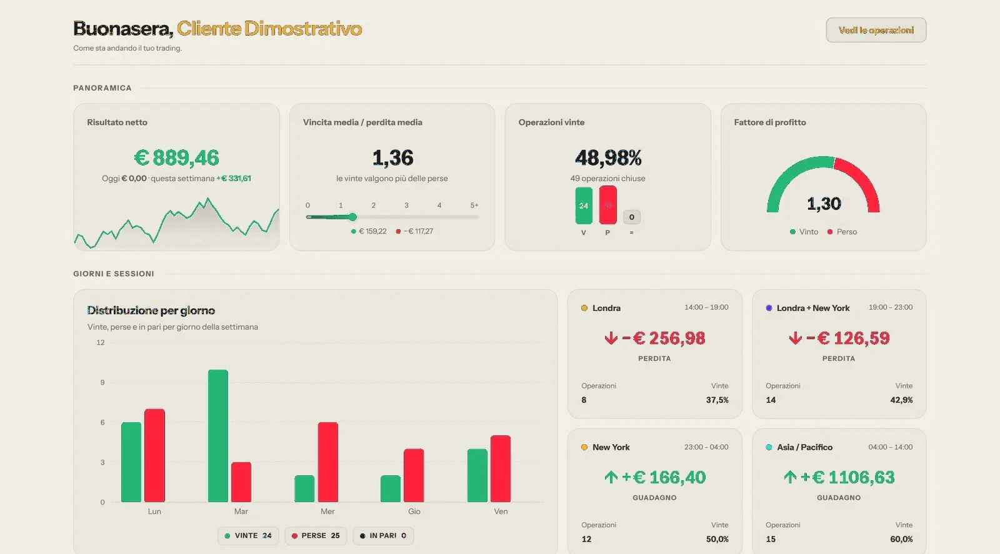This screenshot has height=554, width=1000.
Task: Click the green Gio bar in the chart
Action: pos(391,489)
